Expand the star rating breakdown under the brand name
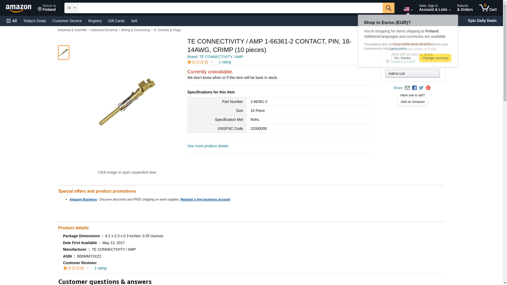 click(200, 62)
